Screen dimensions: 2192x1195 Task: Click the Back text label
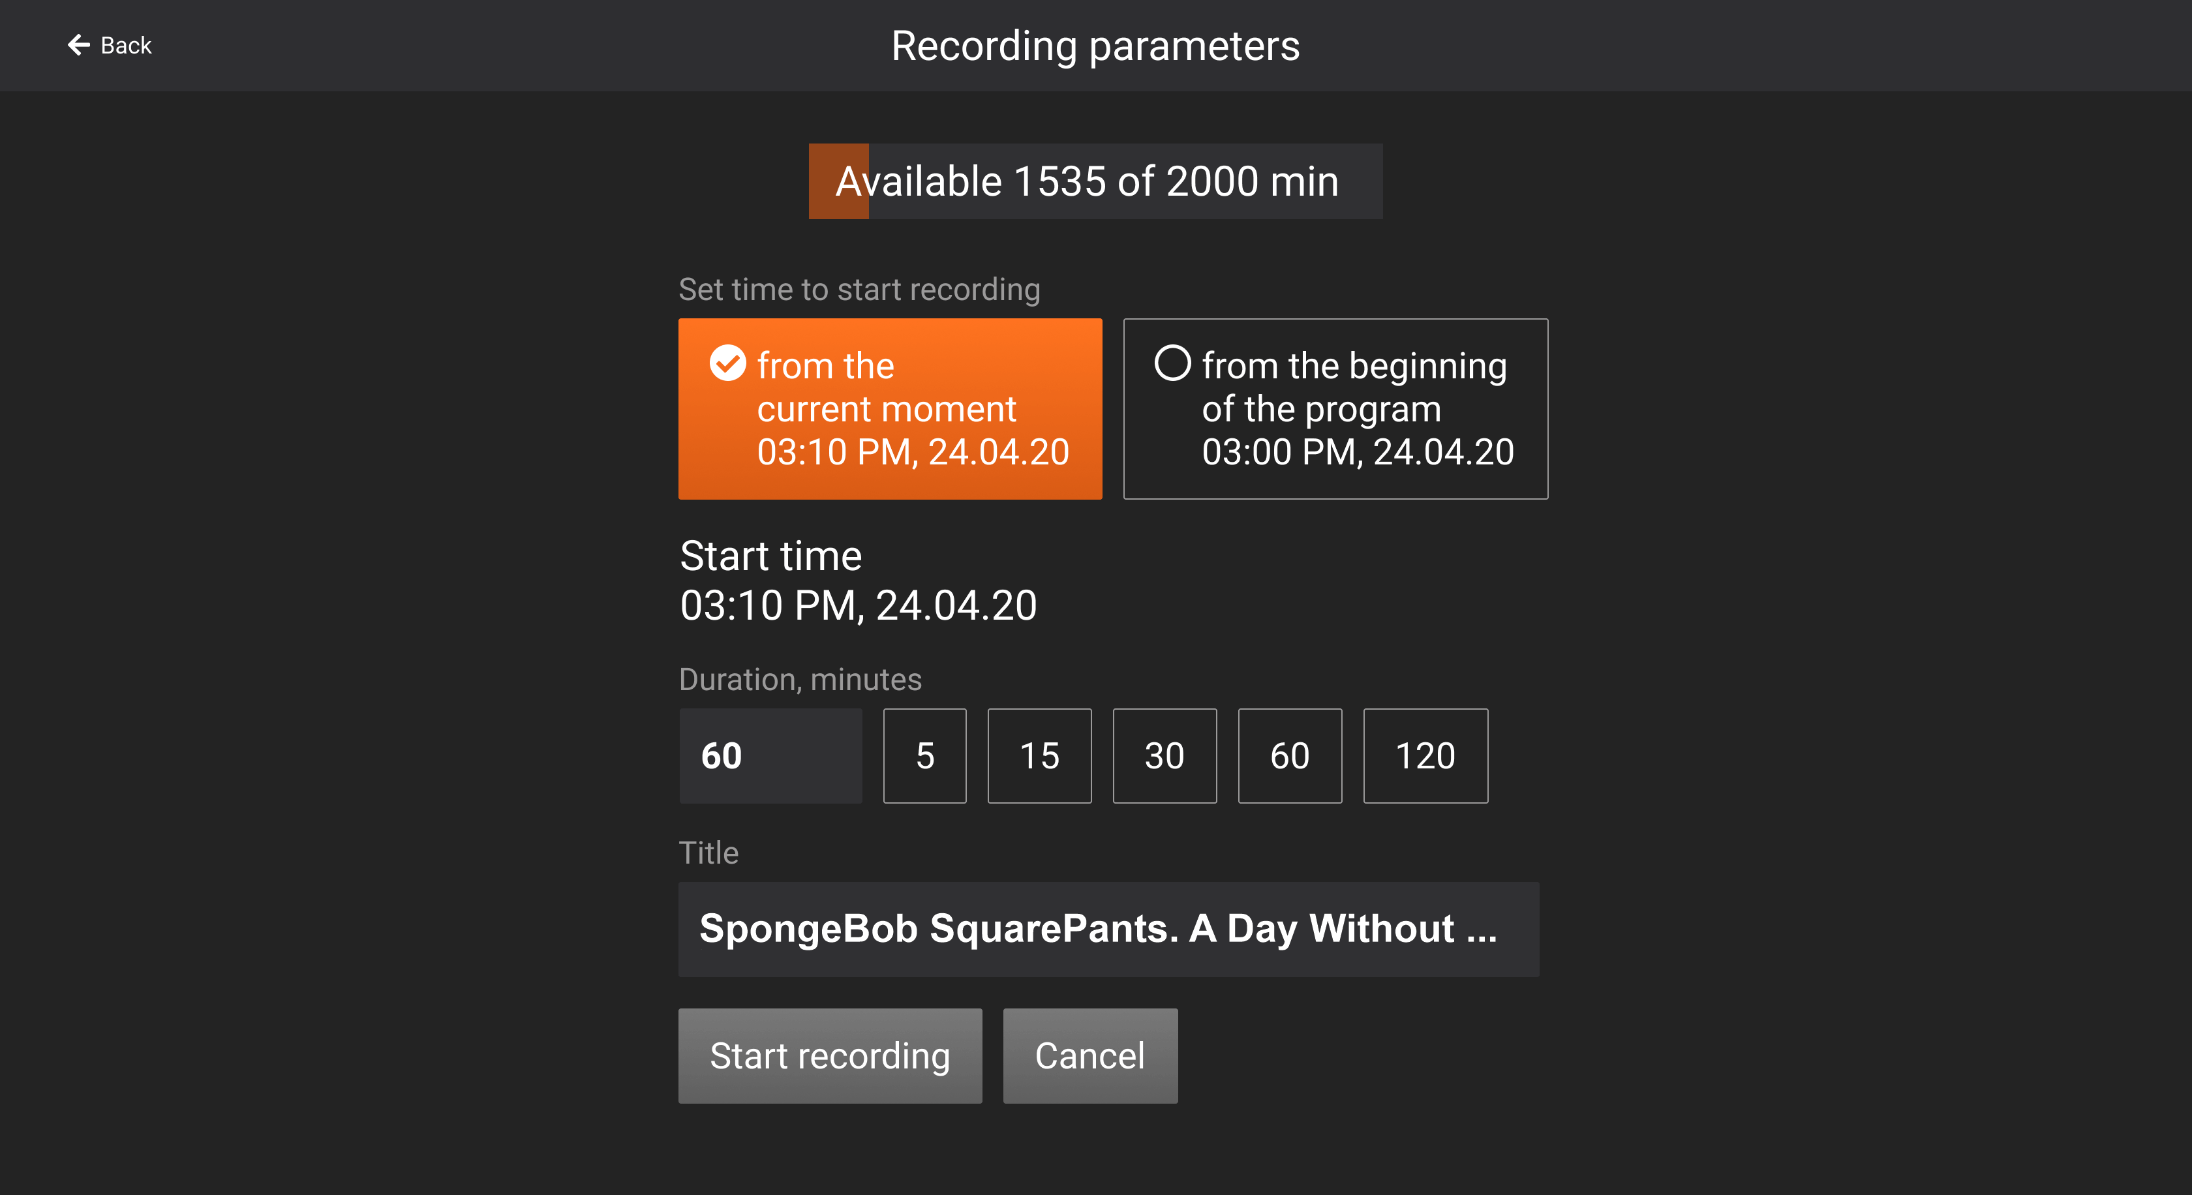[x=126, y=46]
